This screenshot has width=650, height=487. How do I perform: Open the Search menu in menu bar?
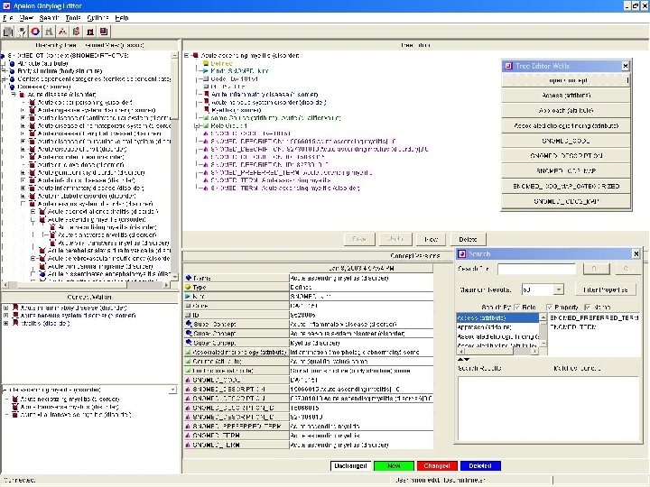point(50,17)
